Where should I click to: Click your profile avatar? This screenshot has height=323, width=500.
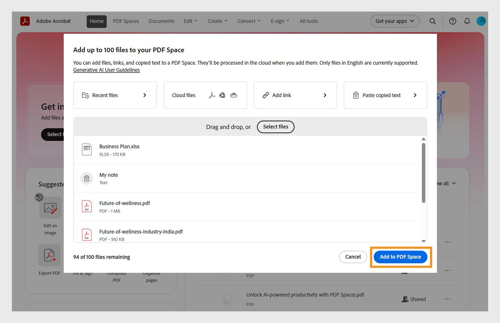(x=481, y=21)
